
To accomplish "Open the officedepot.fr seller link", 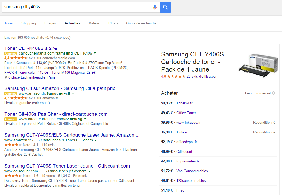I will click(x=187, y=142).
